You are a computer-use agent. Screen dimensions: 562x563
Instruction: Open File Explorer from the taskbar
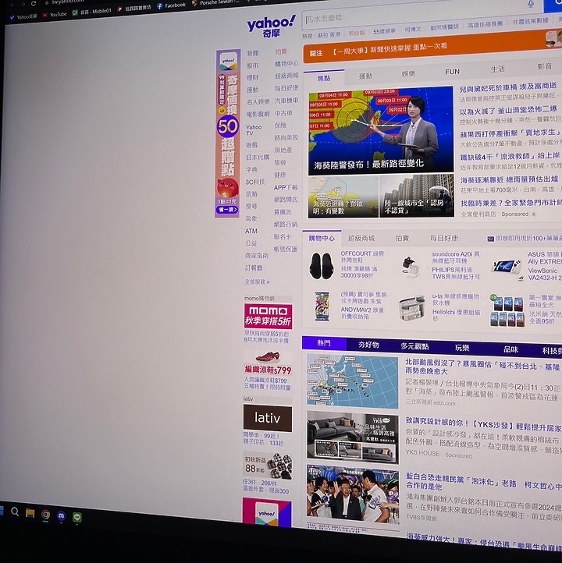click(30, 513)
